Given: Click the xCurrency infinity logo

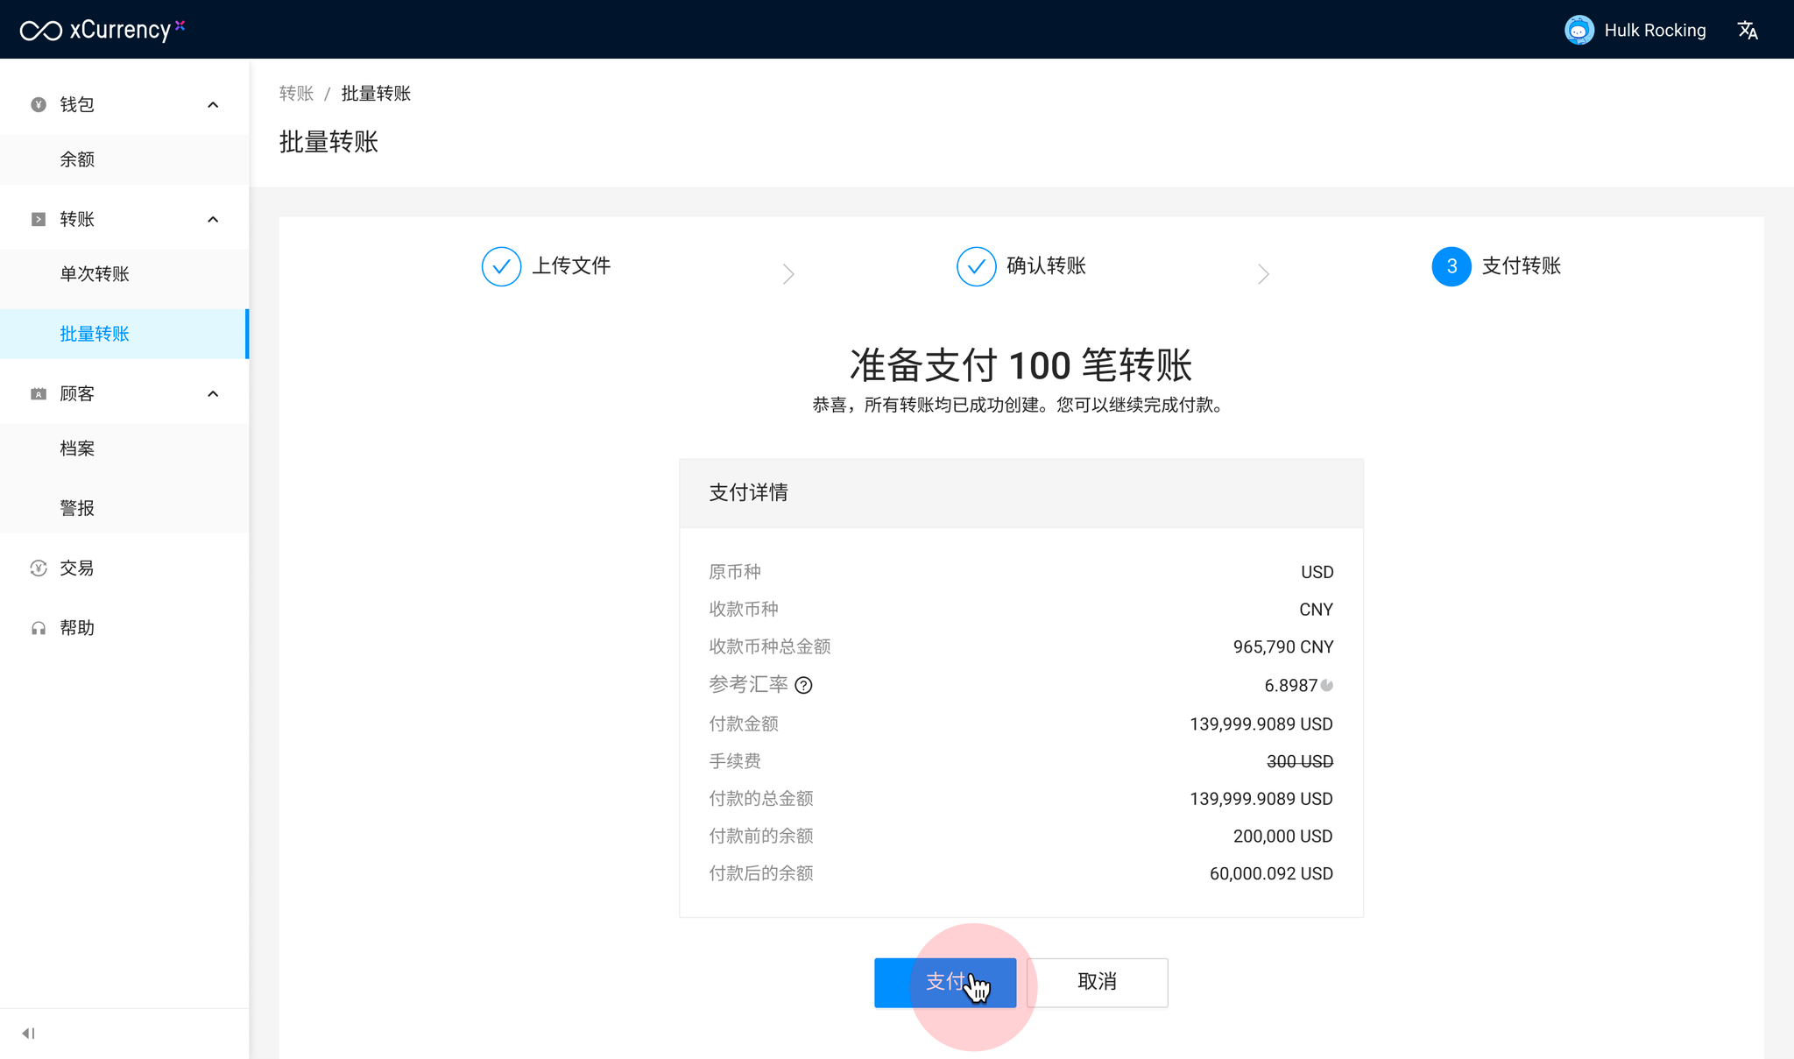Looking at the screenshot, I should click(41, 31).
